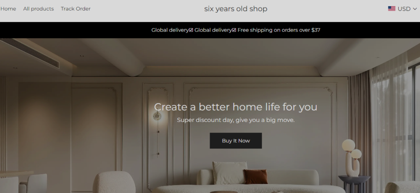Click the globe table lamp on side table
Image resolution: width=420 pixels, height=193 pixels.
(x=352, y=157)
